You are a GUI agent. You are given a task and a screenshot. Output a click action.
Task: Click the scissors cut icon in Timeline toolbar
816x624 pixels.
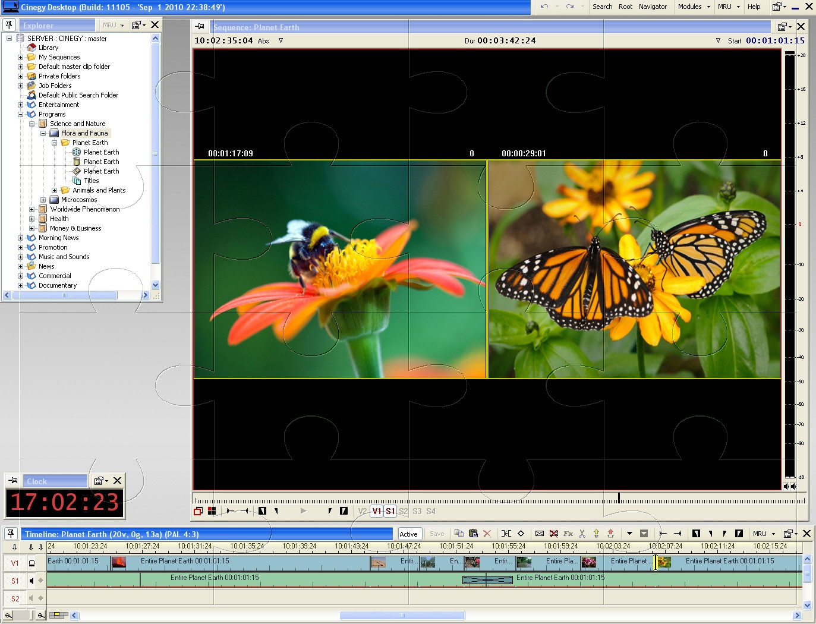tap(582, 534)
